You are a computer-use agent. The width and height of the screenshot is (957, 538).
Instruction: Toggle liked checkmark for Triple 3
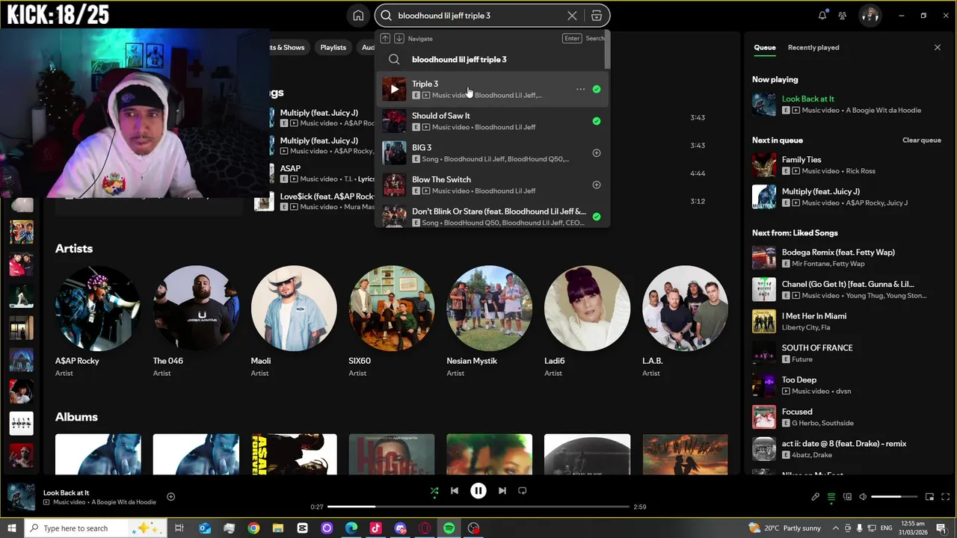pos(597,89)
